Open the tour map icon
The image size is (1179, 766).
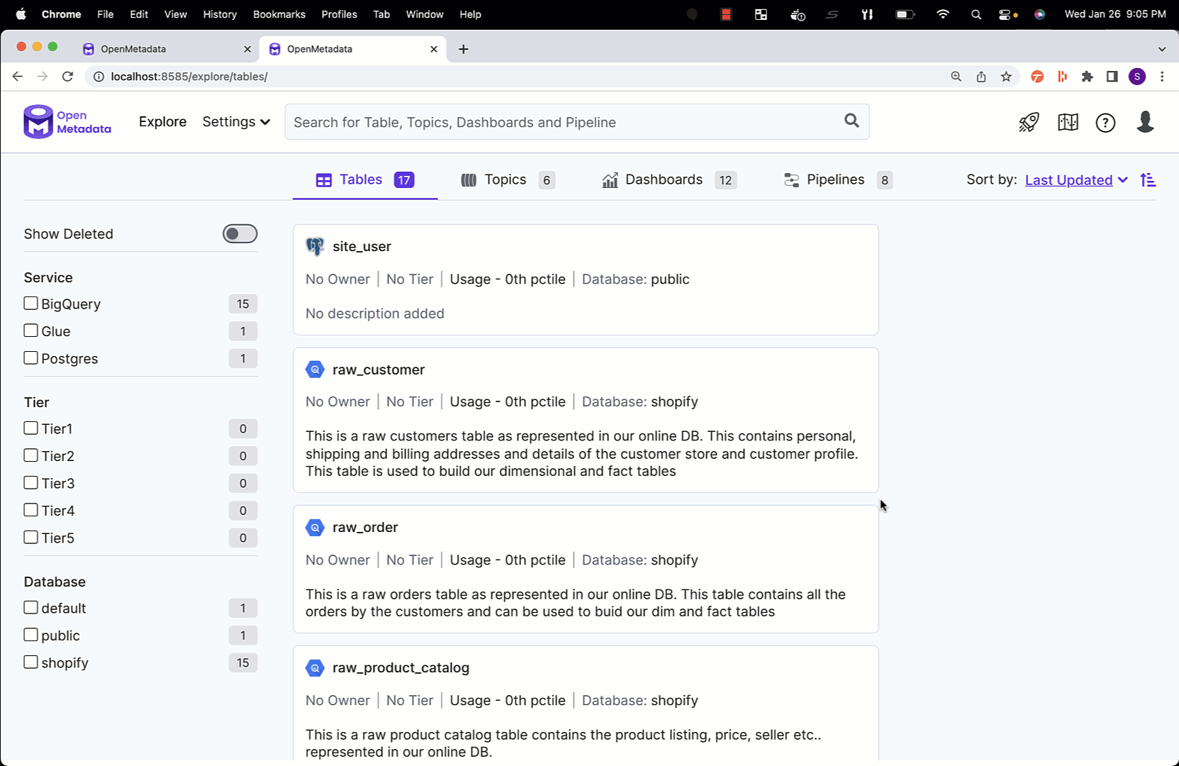coord(1068,123)
